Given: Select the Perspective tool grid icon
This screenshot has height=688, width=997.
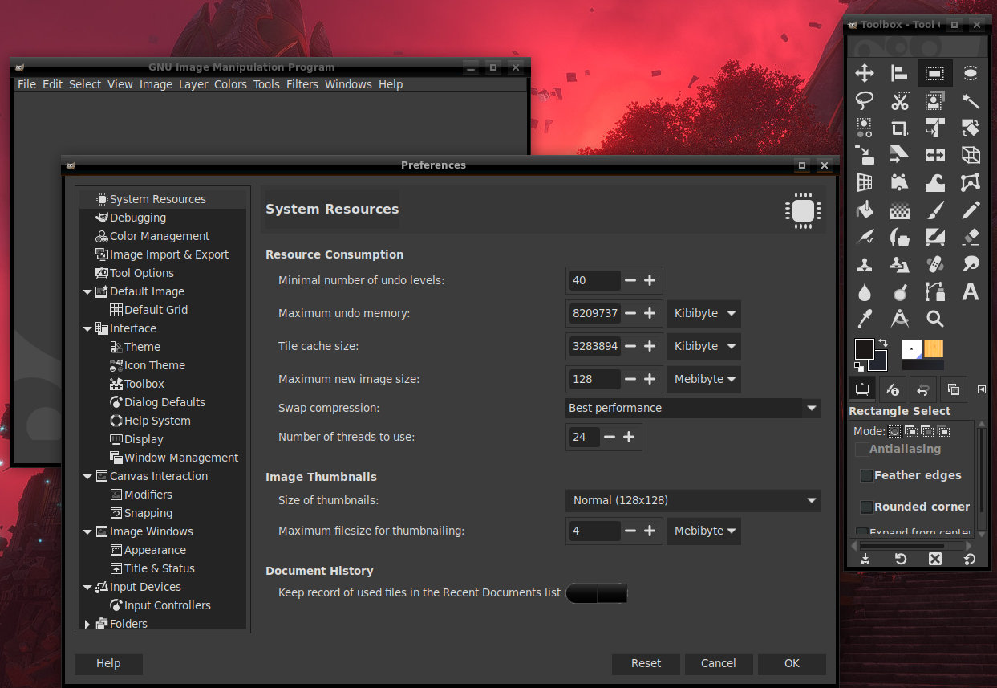Looking at the screenshot, I should tap(865, 183).
